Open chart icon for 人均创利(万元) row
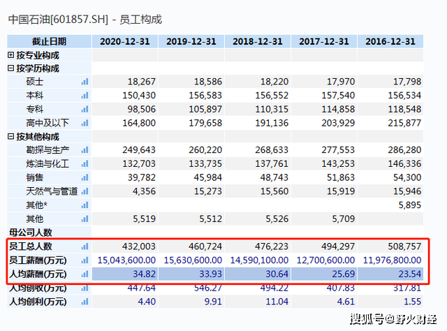This screenshot has height=331, width=447. coord(85,302)
